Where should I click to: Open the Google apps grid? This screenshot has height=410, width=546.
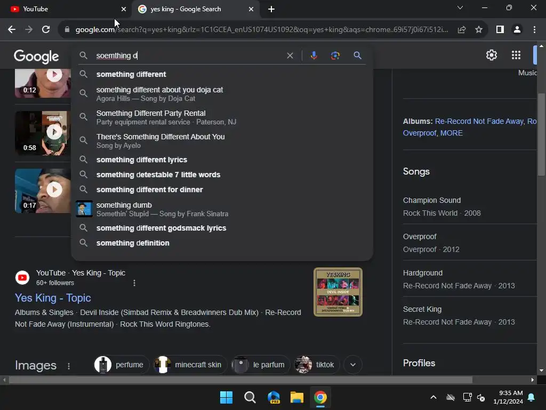(x=516, y=55)
